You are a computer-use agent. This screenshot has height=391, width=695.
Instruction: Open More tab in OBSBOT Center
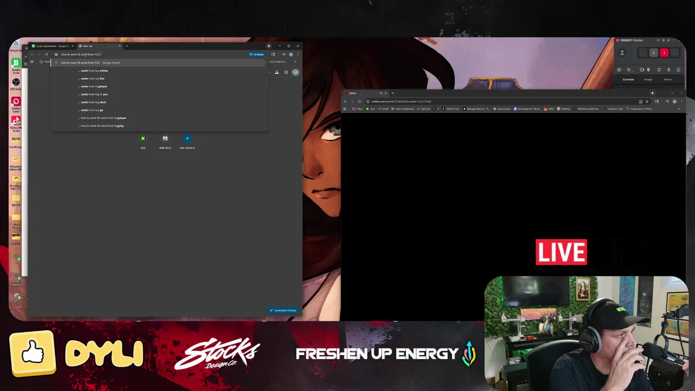point(668,79)
